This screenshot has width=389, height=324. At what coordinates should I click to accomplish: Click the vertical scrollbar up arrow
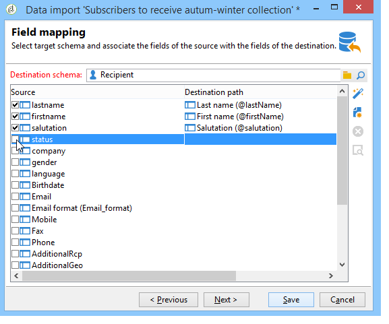tap(342, 91)
